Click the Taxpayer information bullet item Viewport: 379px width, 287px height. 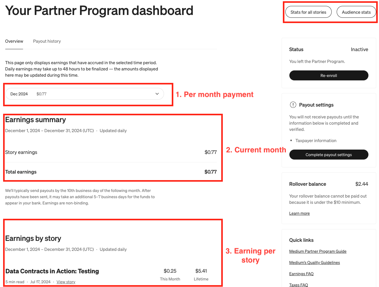(x=316, y=141)
